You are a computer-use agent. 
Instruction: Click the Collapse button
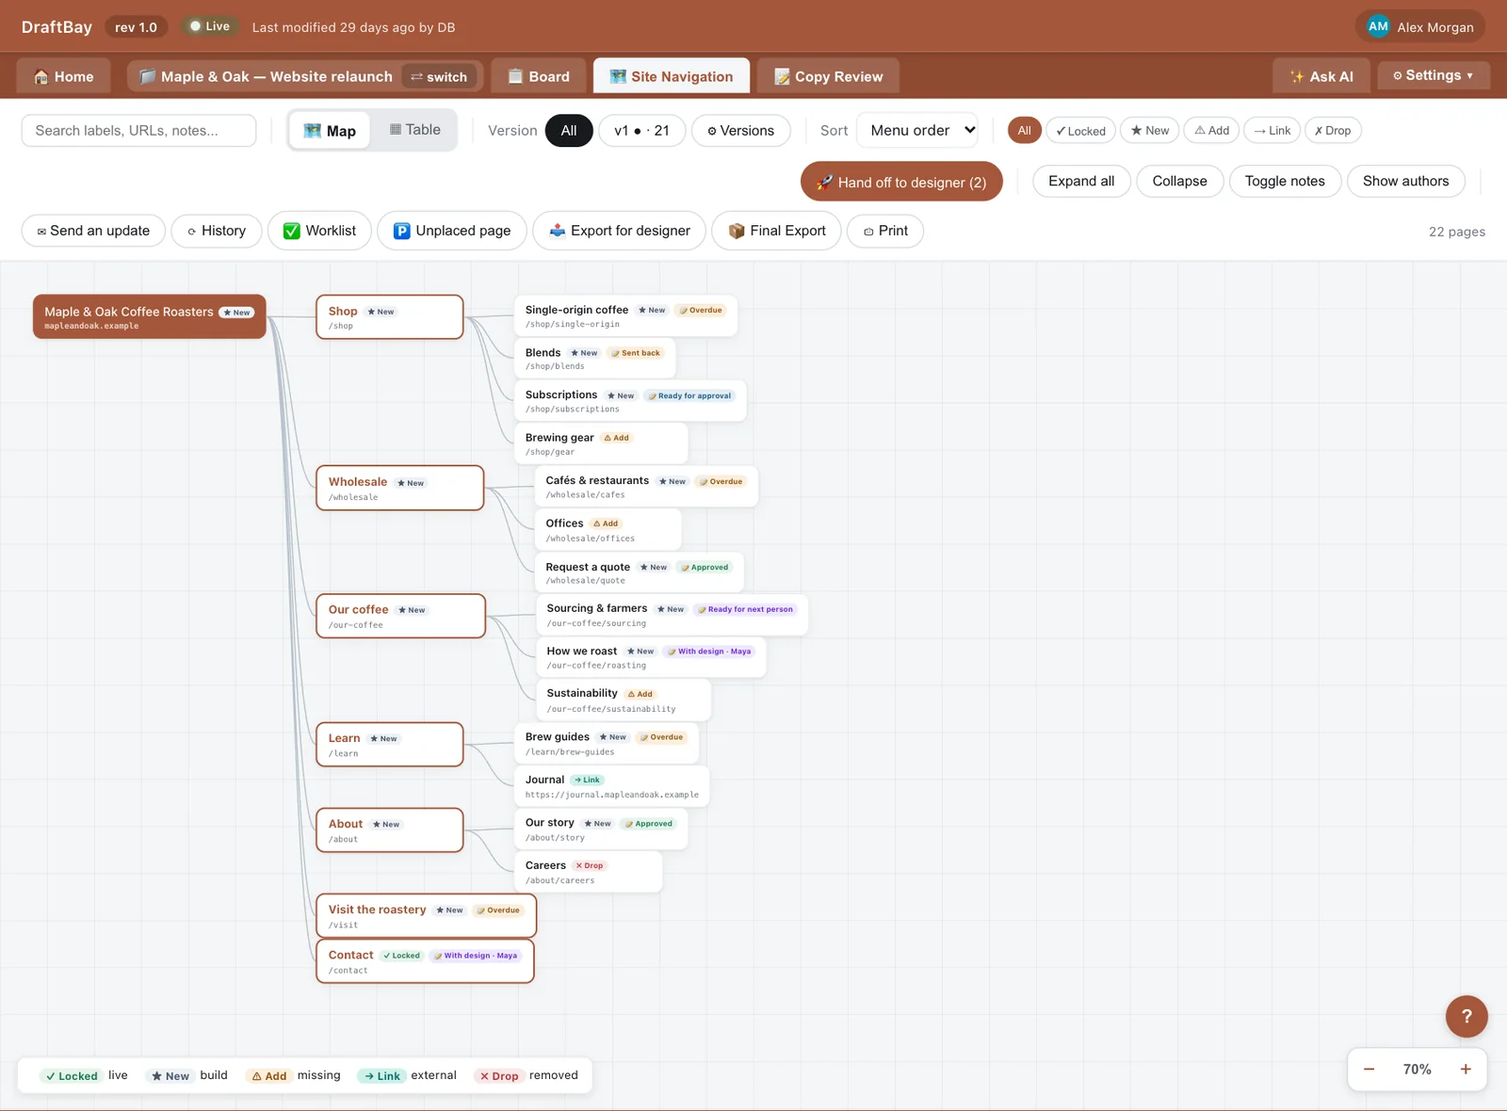(1179, 181)
